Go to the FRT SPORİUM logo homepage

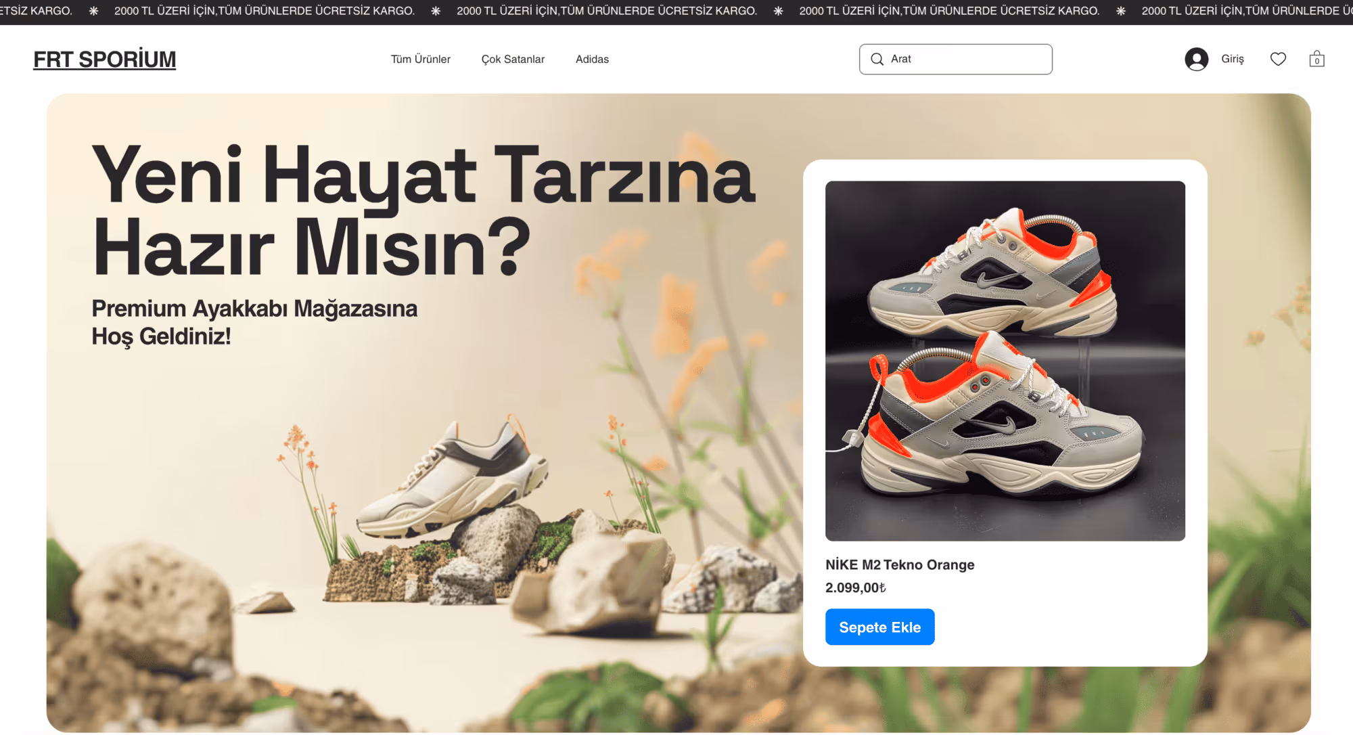pyautogui.click(x=105, y=60)
